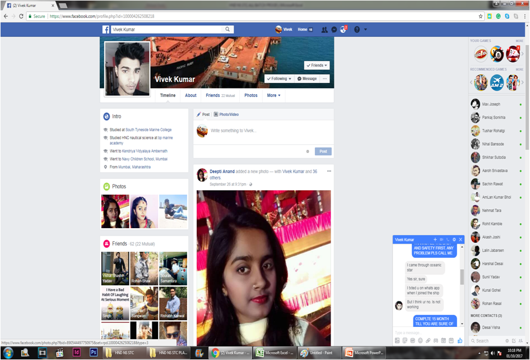Open chat options gear in Vivek Kumar chat

click(x=454, y=239)
